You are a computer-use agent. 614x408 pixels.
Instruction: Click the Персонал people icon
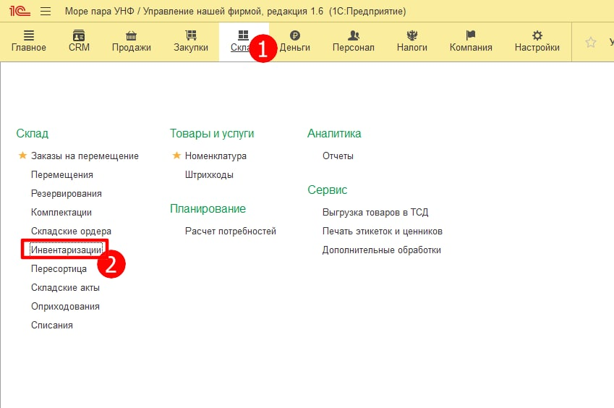coord(353,35)
